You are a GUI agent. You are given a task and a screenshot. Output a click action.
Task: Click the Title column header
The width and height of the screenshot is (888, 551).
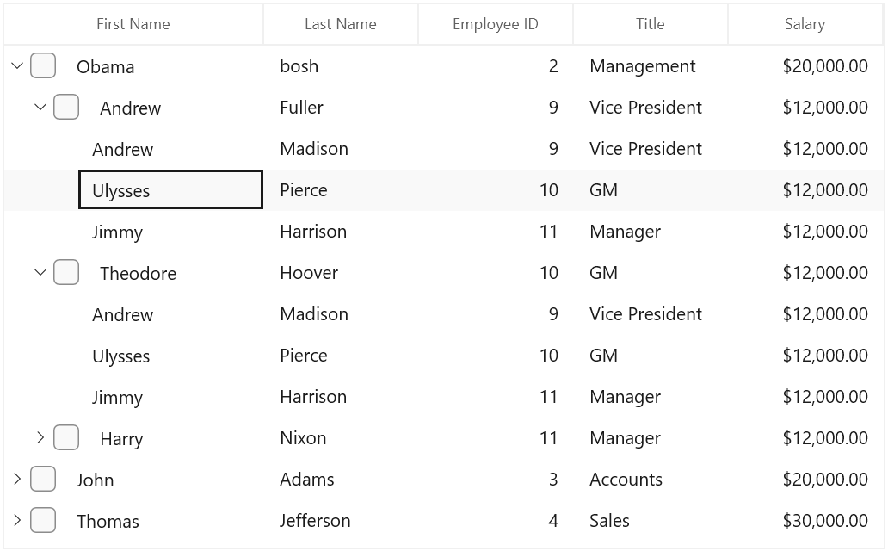tap(651, 24)
